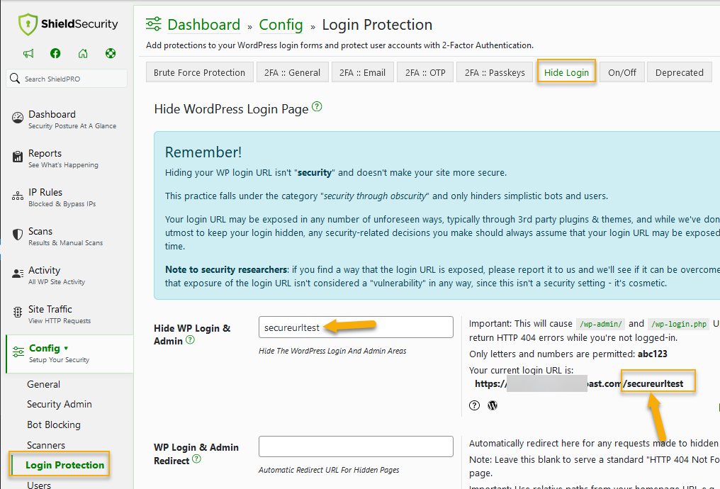Screen dimensions: 720x489
Task: Switch to Brute Force Protection tab
Action: (x=199, y=72)
